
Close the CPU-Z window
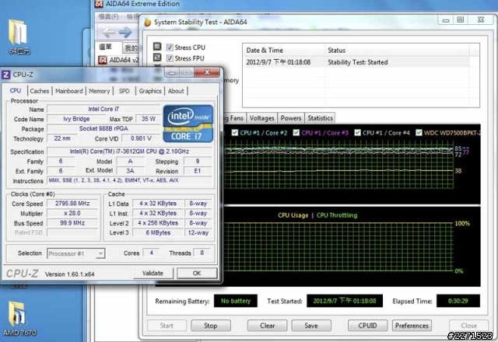coord(207,72)
